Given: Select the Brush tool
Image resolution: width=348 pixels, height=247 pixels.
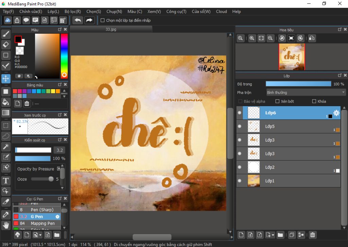Looking at the screenshot, I should (6, 34).
